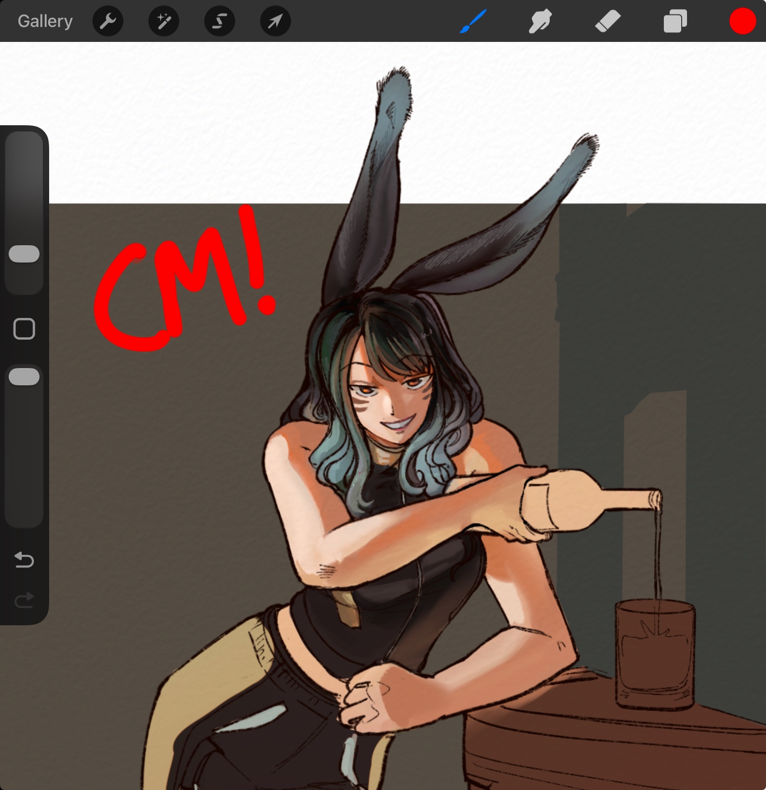Activate the Transform arrow tool
Screen dimensions: 766x790
[275, 21]
